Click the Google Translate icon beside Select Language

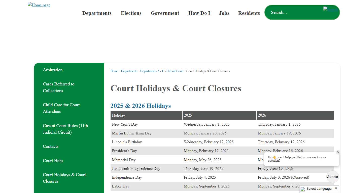(302, 189)
